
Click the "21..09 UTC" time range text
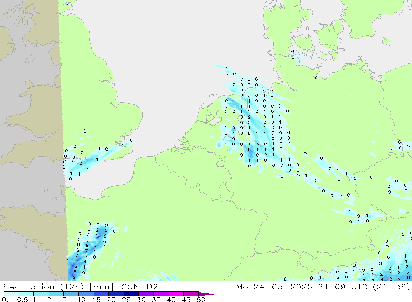(x=342, y=286)
